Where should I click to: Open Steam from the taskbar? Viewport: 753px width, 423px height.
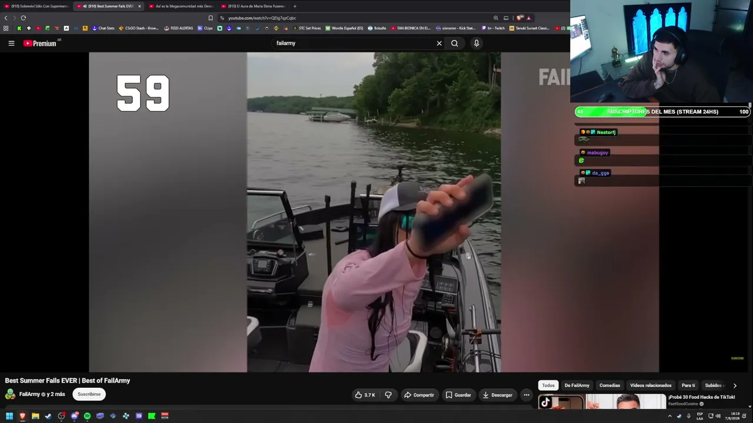tap(48, 416)
